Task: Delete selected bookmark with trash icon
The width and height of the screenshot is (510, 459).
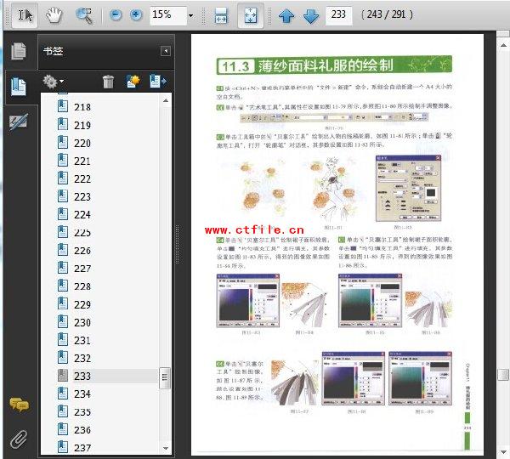Action: 108,82
